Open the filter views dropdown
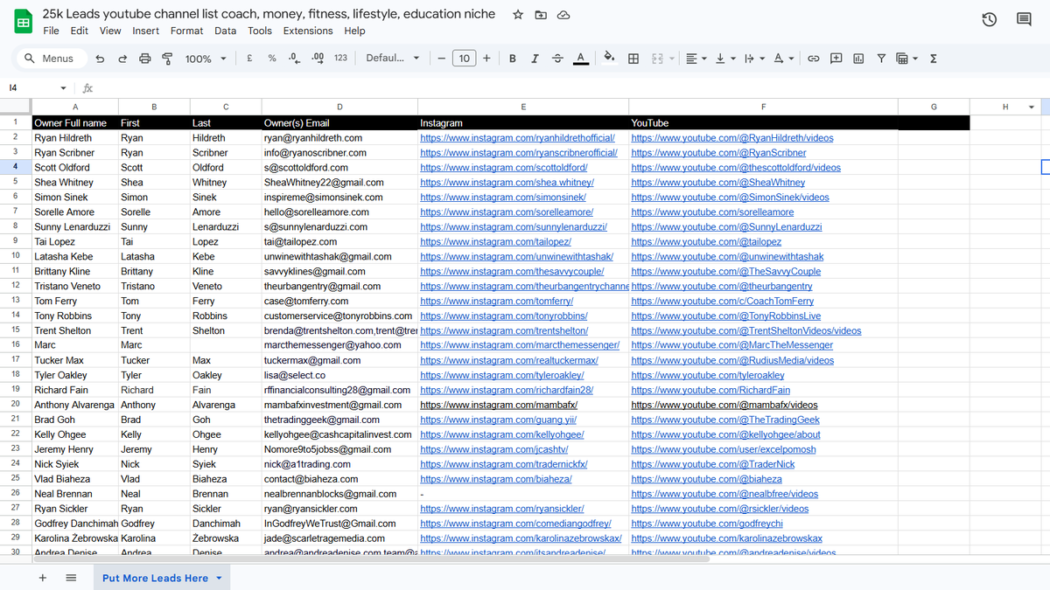This screenshot has height=590, width=1050. point(907,59)
